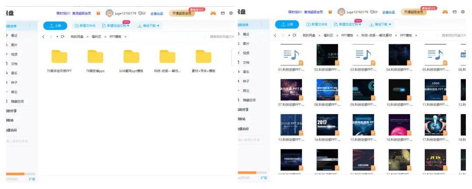This screenshot has width=472, height=189.
Task: Click the user avatar in right window
Action: click(x=341, y=12)
